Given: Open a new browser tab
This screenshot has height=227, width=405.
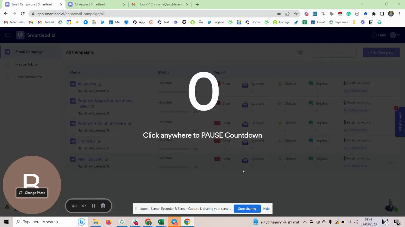Looking at the screenshot, I should [197, 4].
